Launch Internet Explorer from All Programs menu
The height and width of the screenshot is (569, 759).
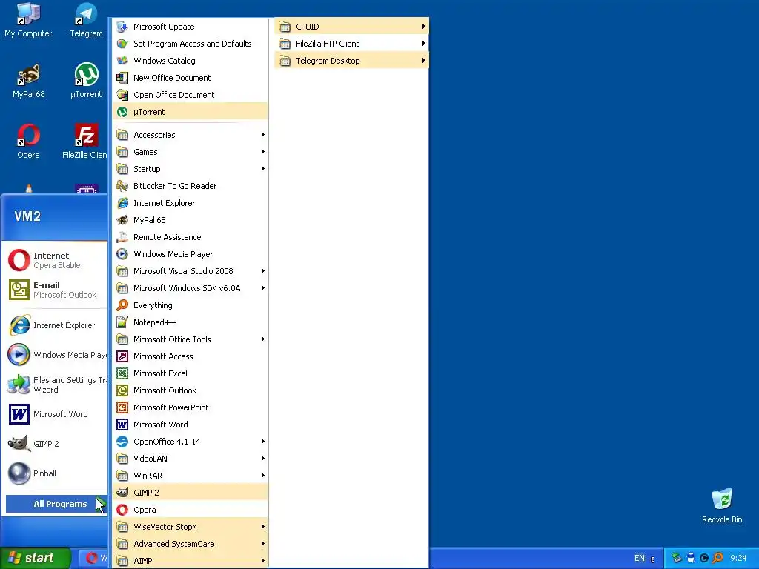click(190, 203)
